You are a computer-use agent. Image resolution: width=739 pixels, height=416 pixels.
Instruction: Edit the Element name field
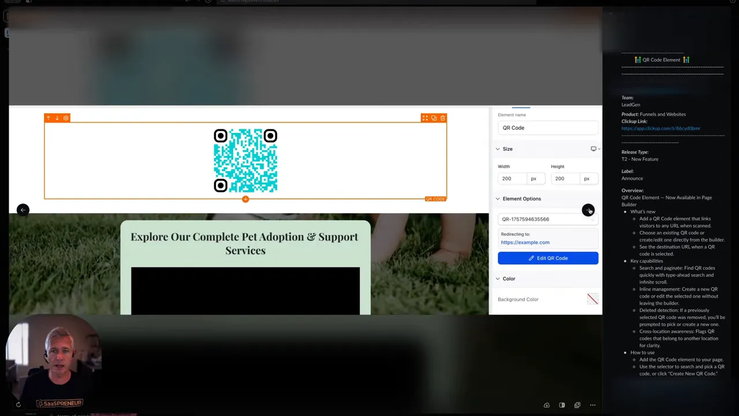pos(548,128)
